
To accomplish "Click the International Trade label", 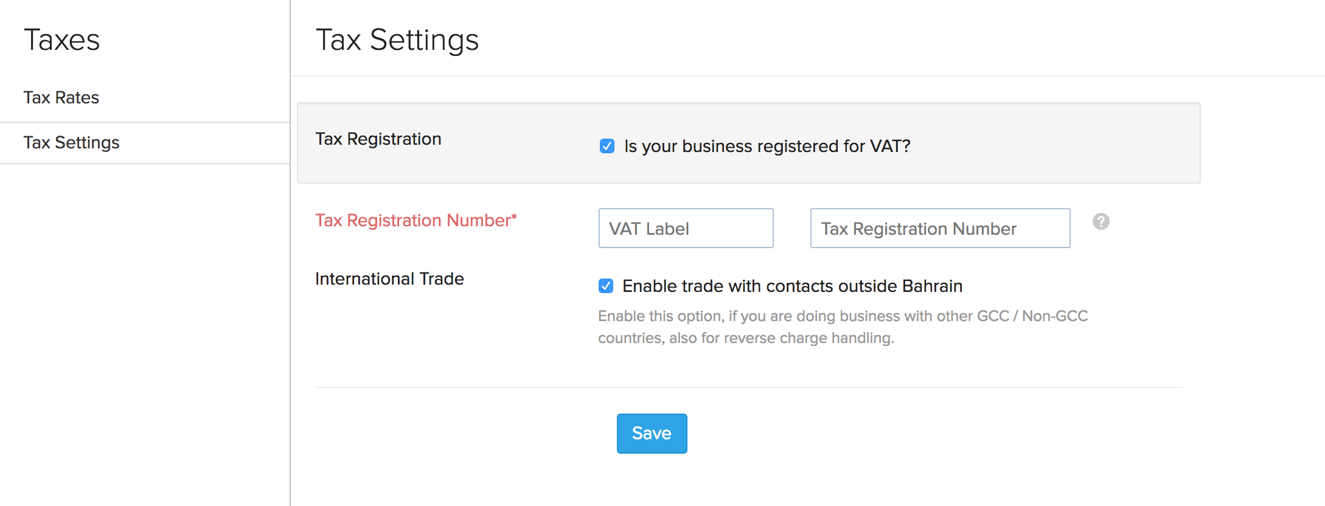I will 389,279.
